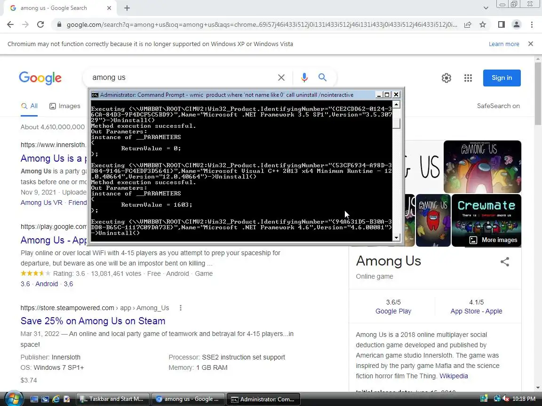
Task: Open Google quick settings gear
Action: [x=446, y=78]
